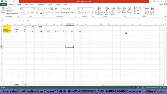Viewport: 167px width, 94px height.
Task: Click the Insert Function fx icon
Action: coord(28,20)
